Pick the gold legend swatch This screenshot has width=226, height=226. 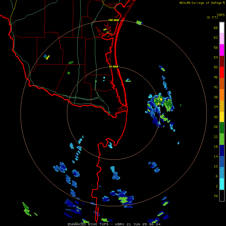click(222, 106)
